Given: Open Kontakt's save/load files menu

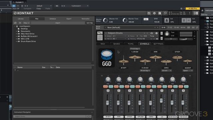Looking at the screenshot, I should tap(149, 13).
